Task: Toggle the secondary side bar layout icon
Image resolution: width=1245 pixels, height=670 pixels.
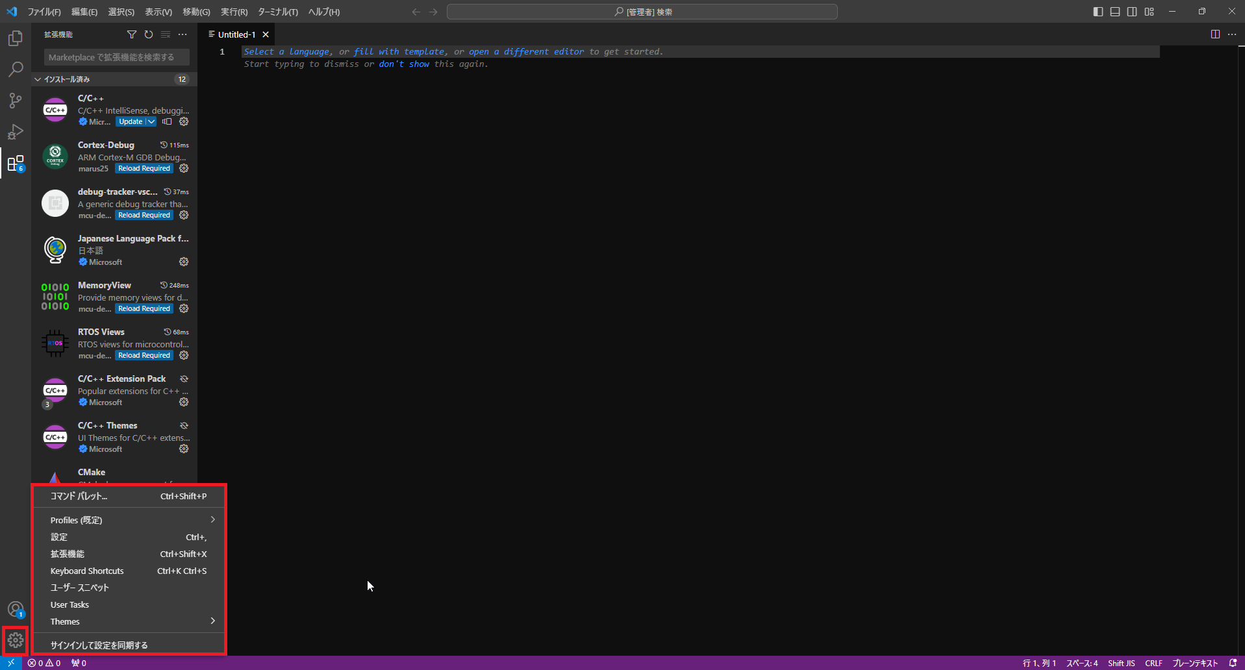Action: tap(1132, 12)
